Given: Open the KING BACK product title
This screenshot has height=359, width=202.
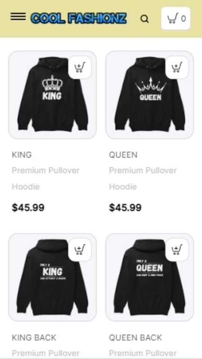Looking at the screenshot, I should 34,337.
